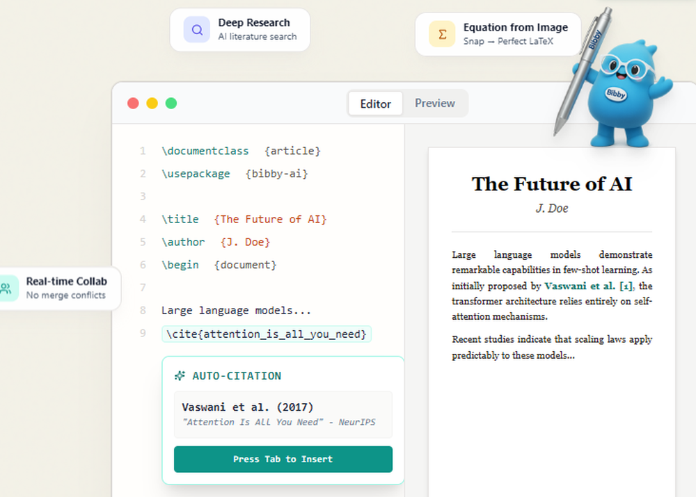Click The Future of AI preview heading
The height and width of the screenshot is (497, 696).
pyautogui.click(x=551, y=184)
